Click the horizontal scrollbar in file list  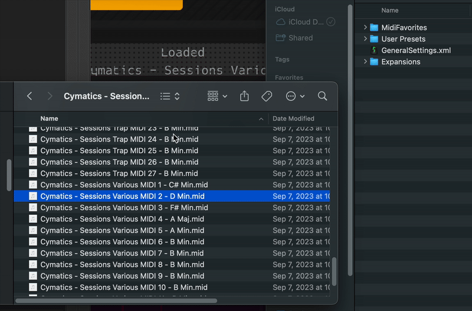[x=116, y=300]
